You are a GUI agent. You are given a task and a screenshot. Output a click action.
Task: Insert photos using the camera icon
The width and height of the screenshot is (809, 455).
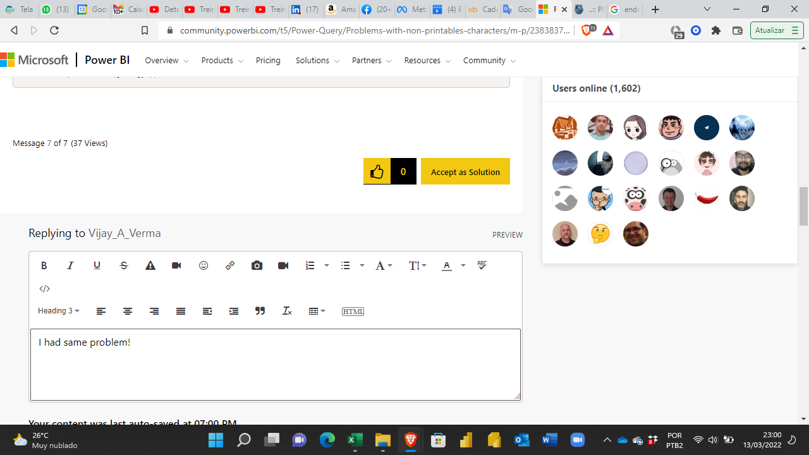click(257, 266)
